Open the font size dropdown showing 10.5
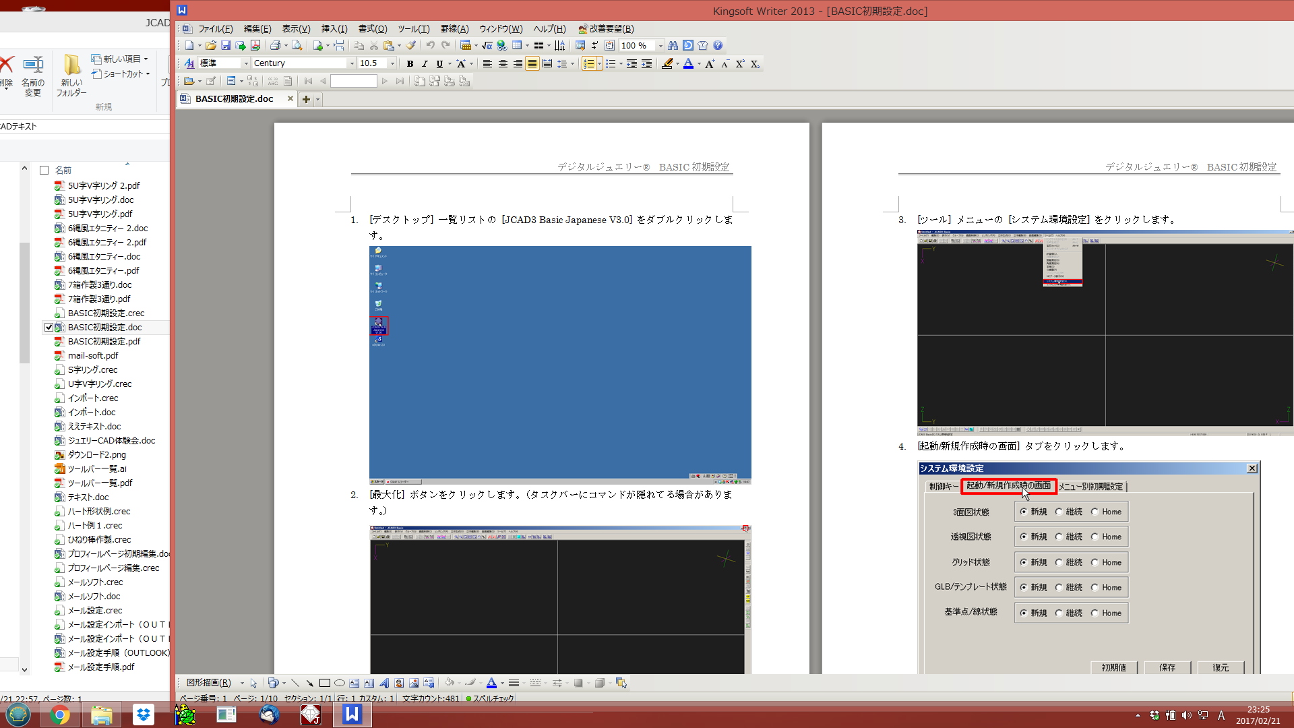This screenshot has width=1294, height=728. point(392,63)
